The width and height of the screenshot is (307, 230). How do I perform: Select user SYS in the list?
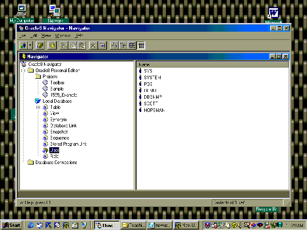[148, 71]
